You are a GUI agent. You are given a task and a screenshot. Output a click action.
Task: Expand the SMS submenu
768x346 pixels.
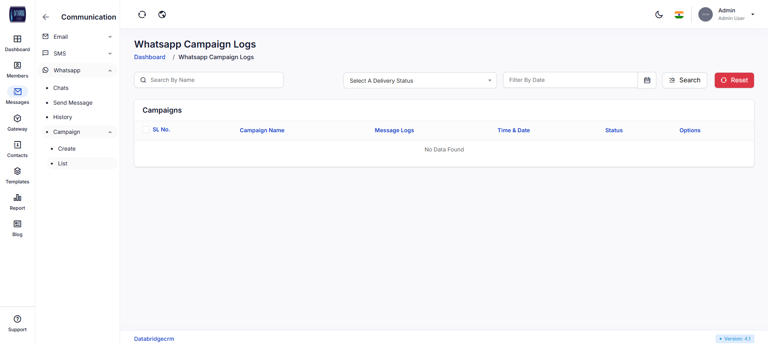tap(78, 54)
